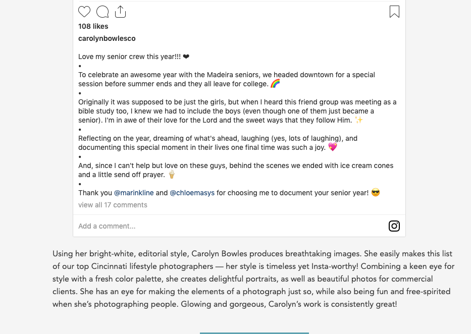Open Instagram via the logo icon
The image size is (471, 334).
click(x=394, y=226)
